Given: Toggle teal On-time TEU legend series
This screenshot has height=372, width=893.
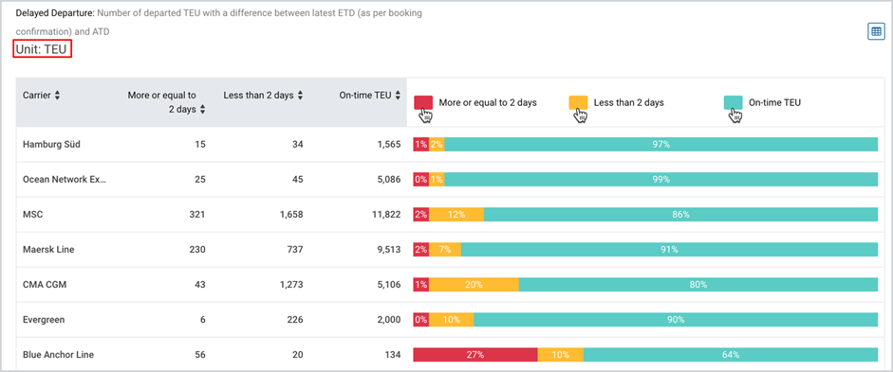Looking at the screenshot, I should pos(763,103).
